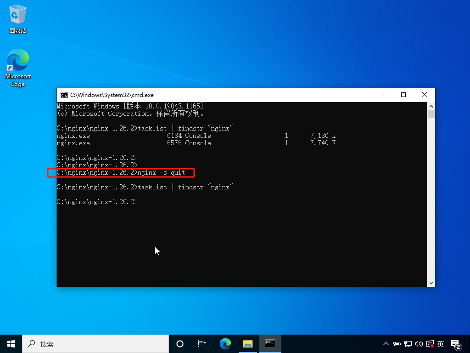Open the Windows Start menu
This screenshot has width=470, height=353.
point(11,344)
